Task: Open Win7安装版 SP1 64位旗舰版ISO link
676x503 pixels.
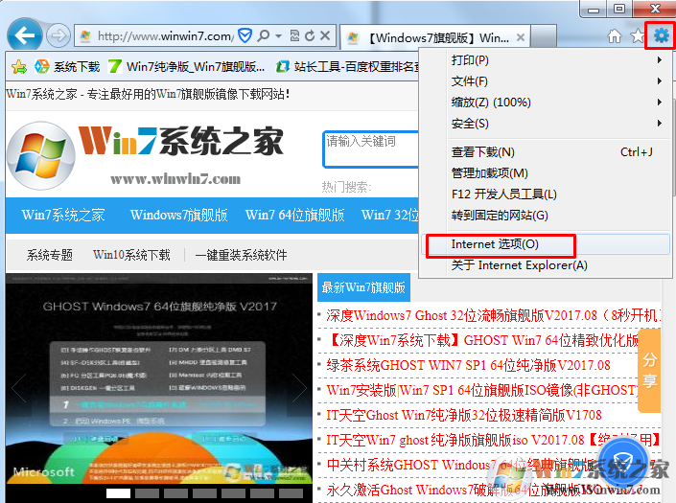Action: 482,390
